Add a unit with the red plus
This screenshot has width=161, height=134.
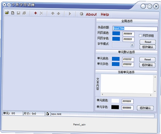point(36,13)
